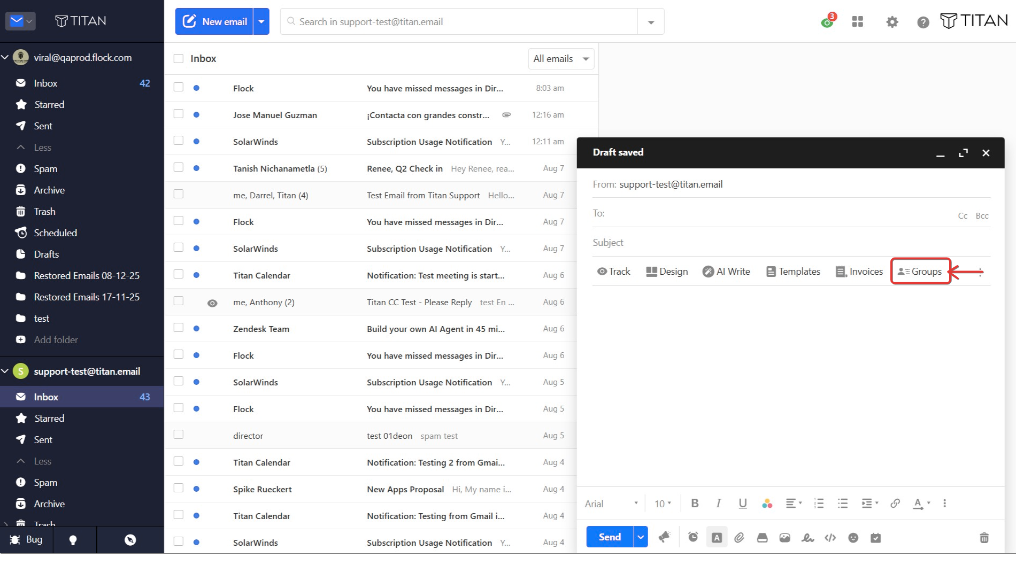Select all emails with the Inbox header checkbox

179,58
